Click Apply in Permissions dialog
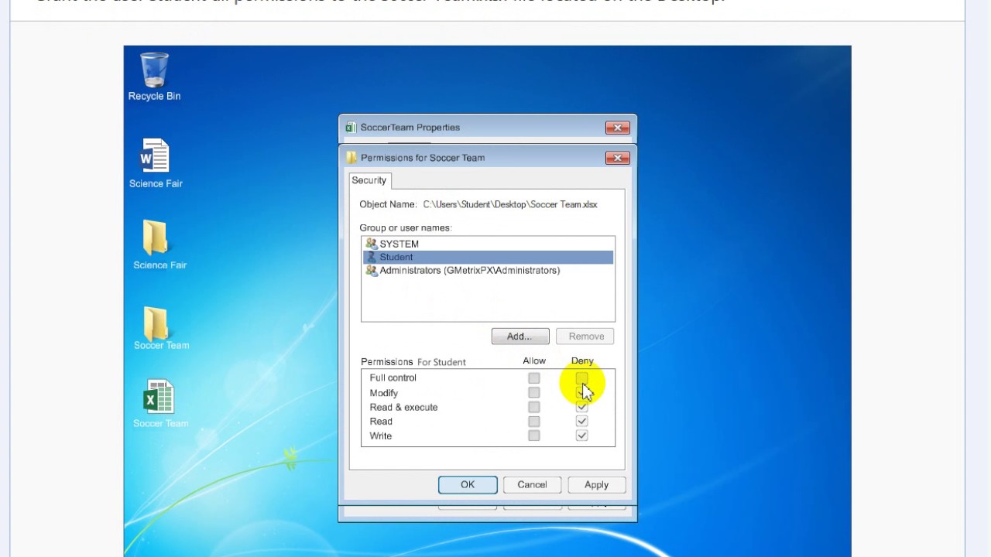Screen dimensions: 991x557 point(596,484)
